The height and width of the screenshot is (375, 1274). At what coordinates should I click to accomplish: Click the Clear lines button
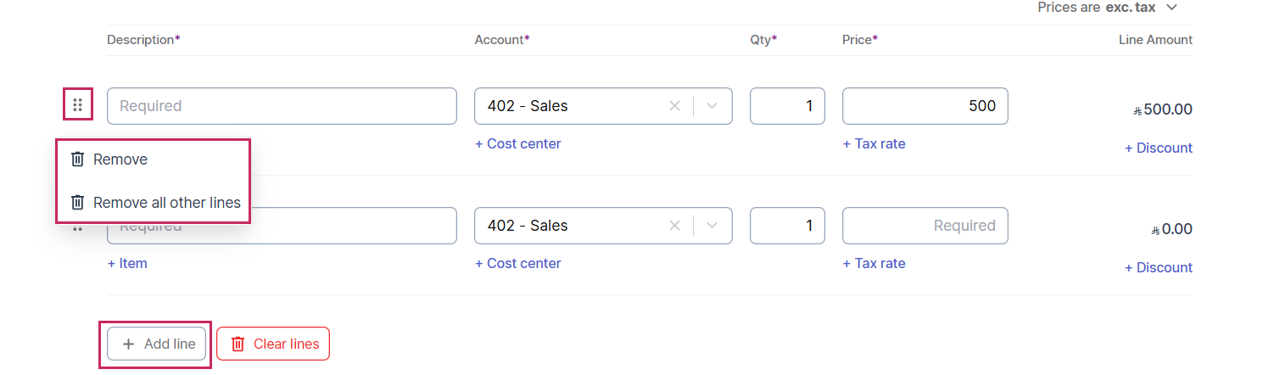273,344
